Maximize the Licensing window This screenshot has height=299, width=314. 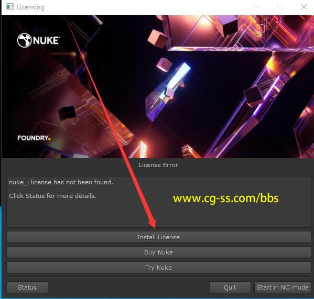[280, 7]
